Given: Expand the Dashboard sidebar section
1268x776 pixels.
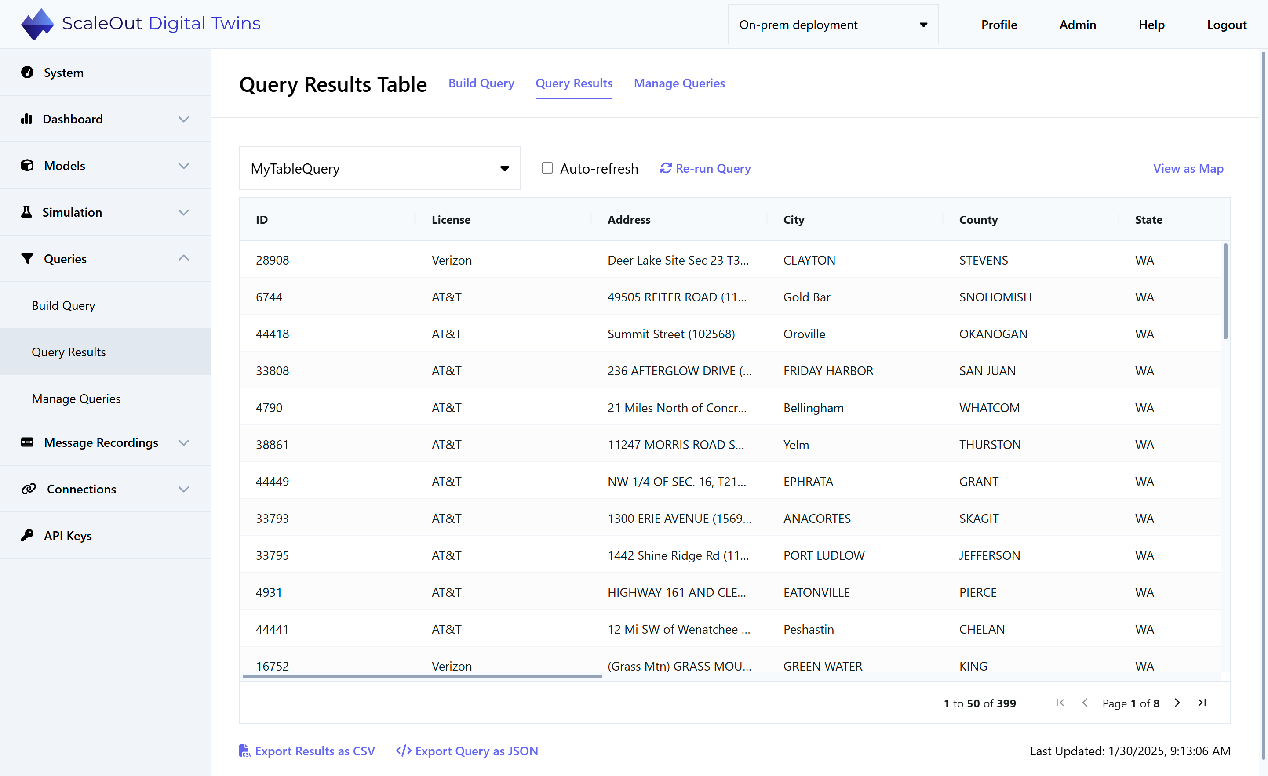Looking at the screenshot, I should [x=184, y=119].
